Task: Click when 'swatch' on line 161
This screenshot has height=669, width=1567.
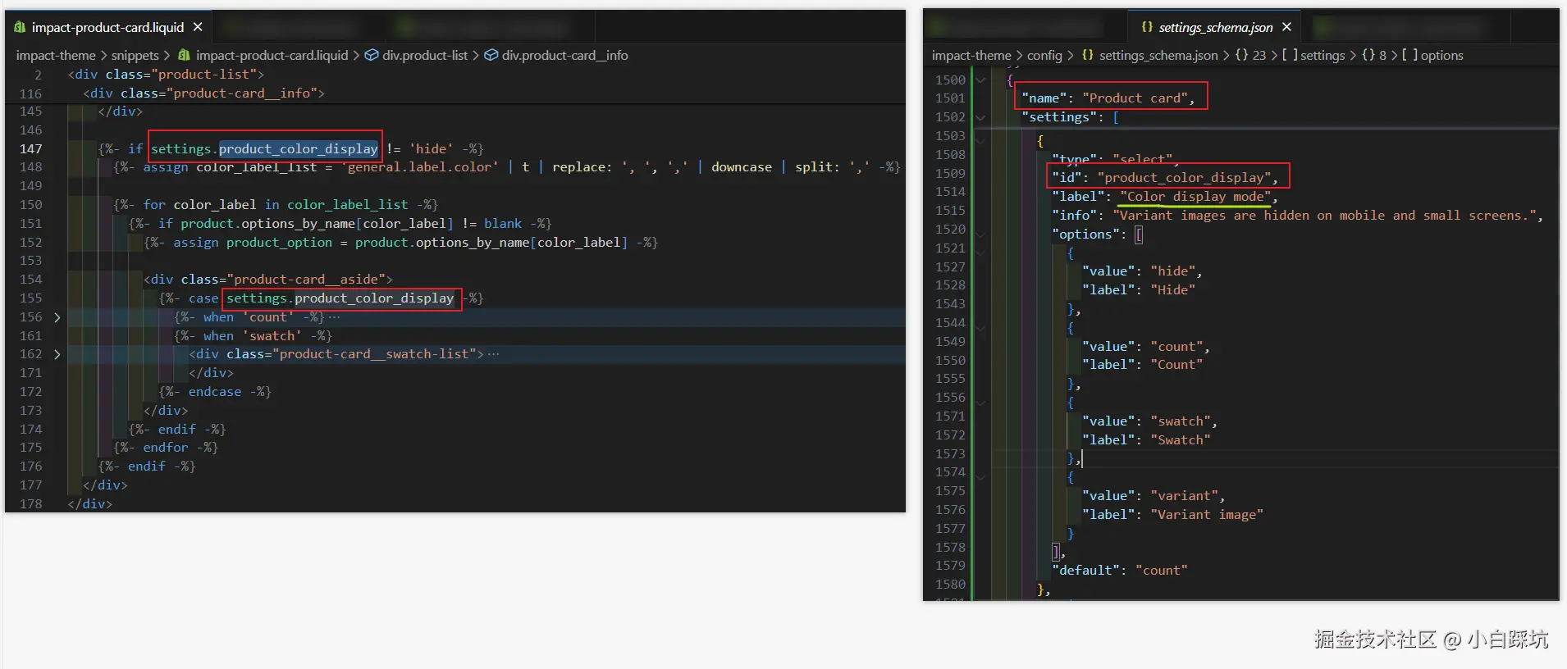Action: click(x=253, y=336)
